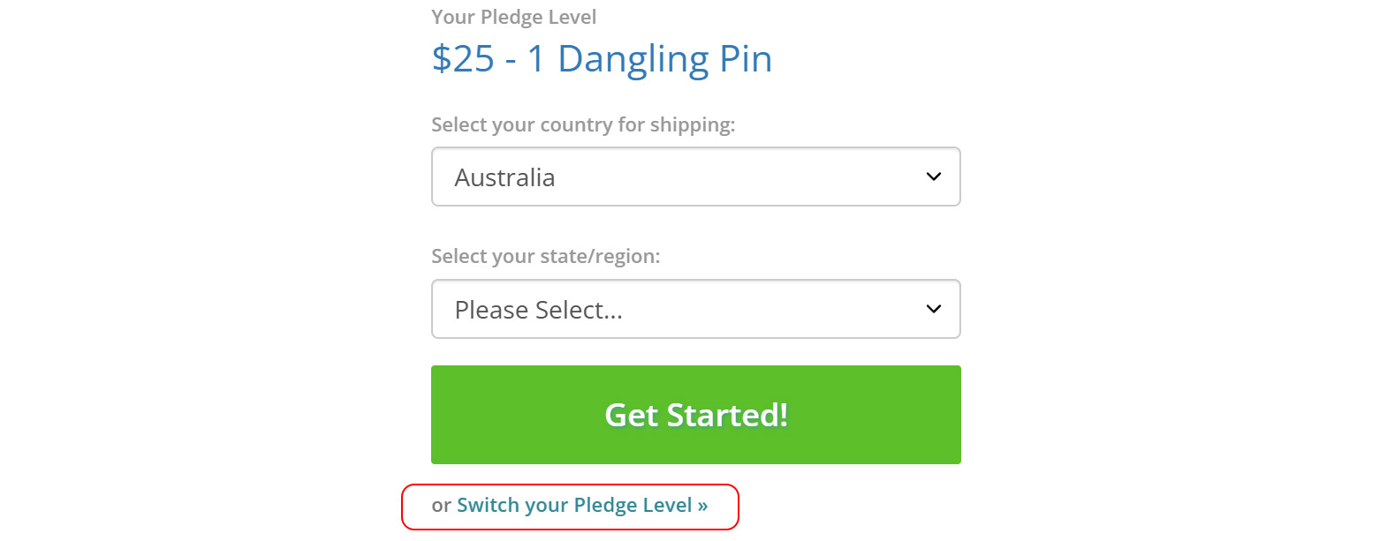
Task: Click the chevron arrow beside Please Select
Action: pyautogui.click(x=933, y=309)
